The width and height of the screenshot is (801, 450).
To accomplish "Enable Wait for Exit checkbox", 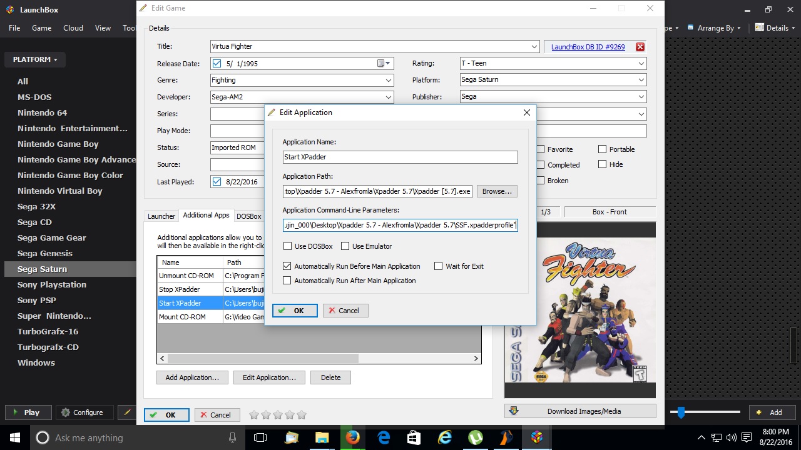I will [439, 266].
